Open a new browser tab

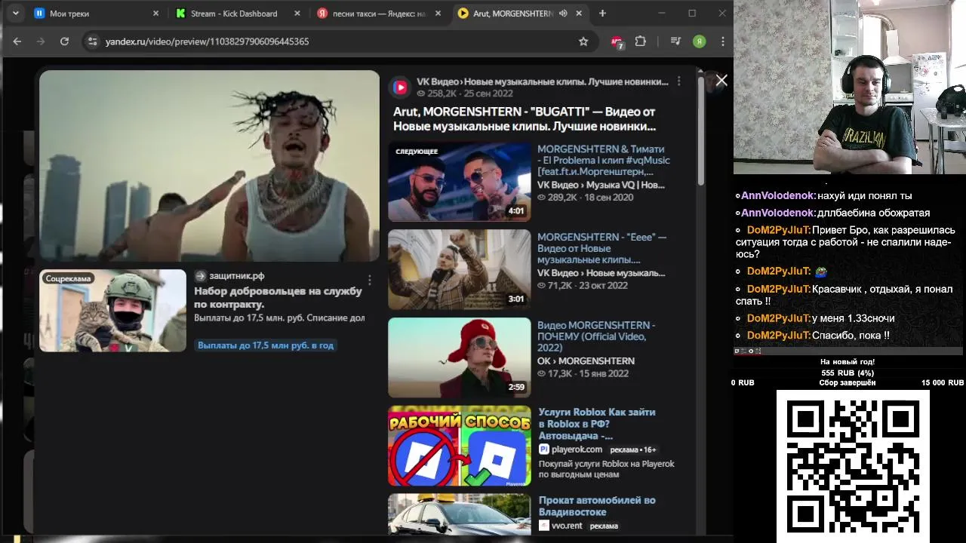(602, 14)
